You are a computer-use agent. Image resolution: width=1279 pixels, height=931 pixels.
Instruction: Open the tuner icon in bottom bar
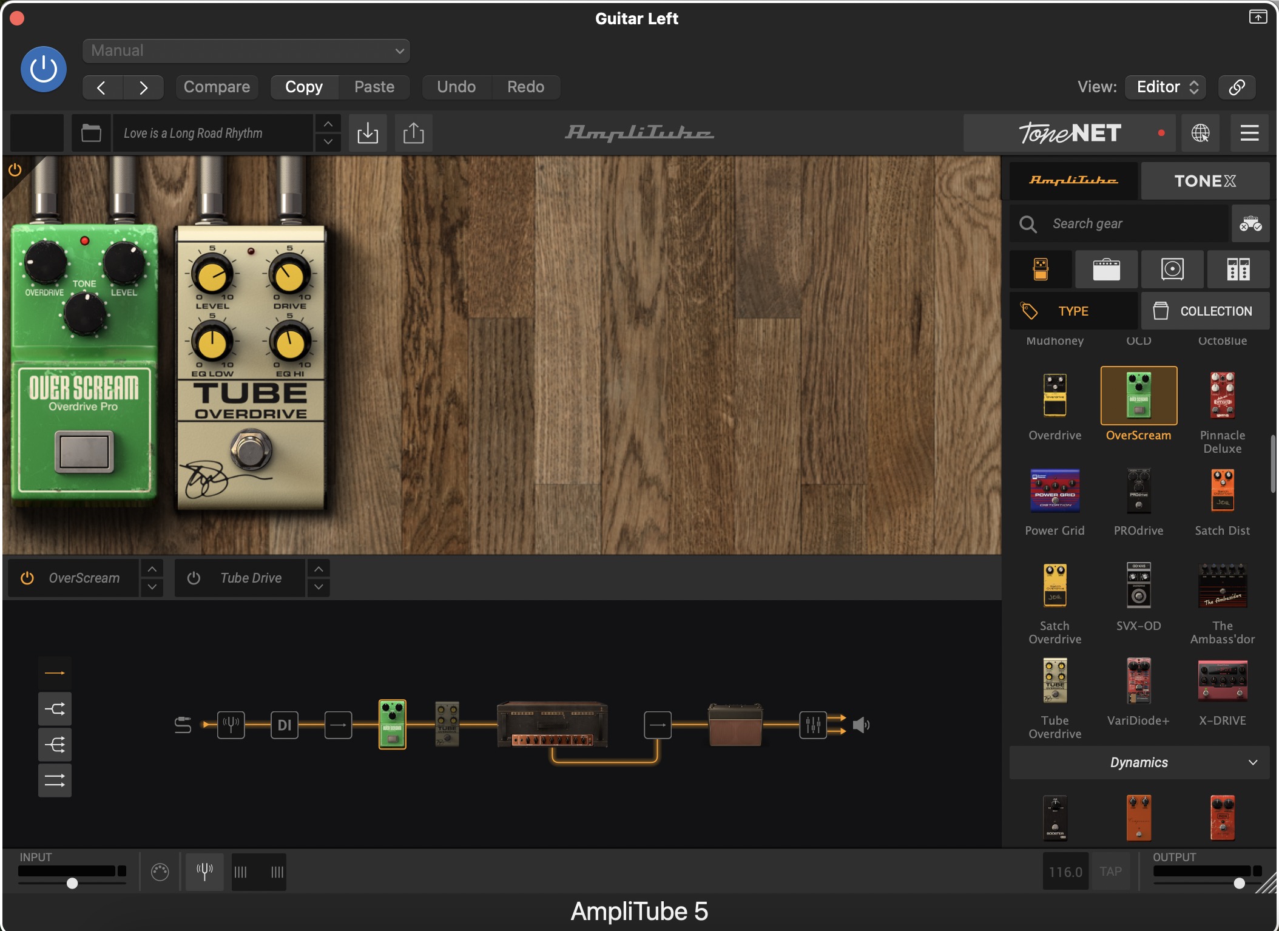204,872
